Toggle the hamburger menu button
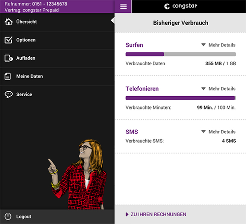 click(123, 7)
